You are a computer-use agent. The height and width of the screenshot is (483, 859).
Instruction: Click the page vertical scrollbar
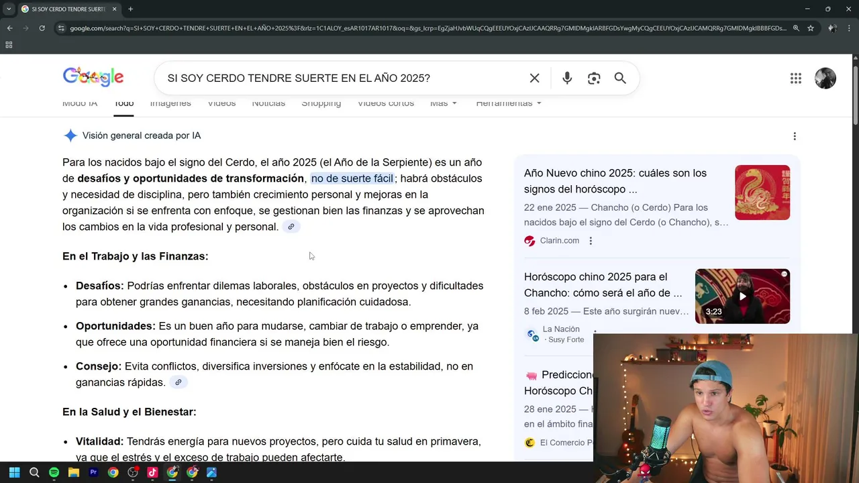point(855,94)
